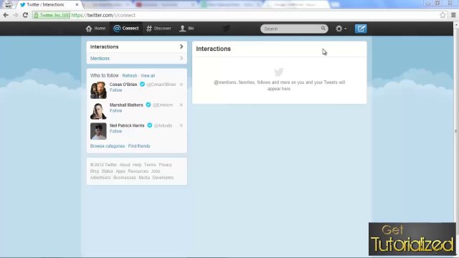
Task: Open the settings gear dropdown
Action: tap(341, 29)
